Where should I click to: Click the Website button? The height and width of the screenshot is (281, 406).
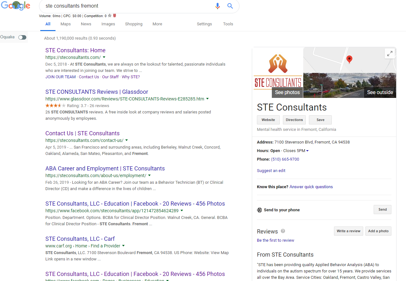pyautogui.click(x=268, y=120)
